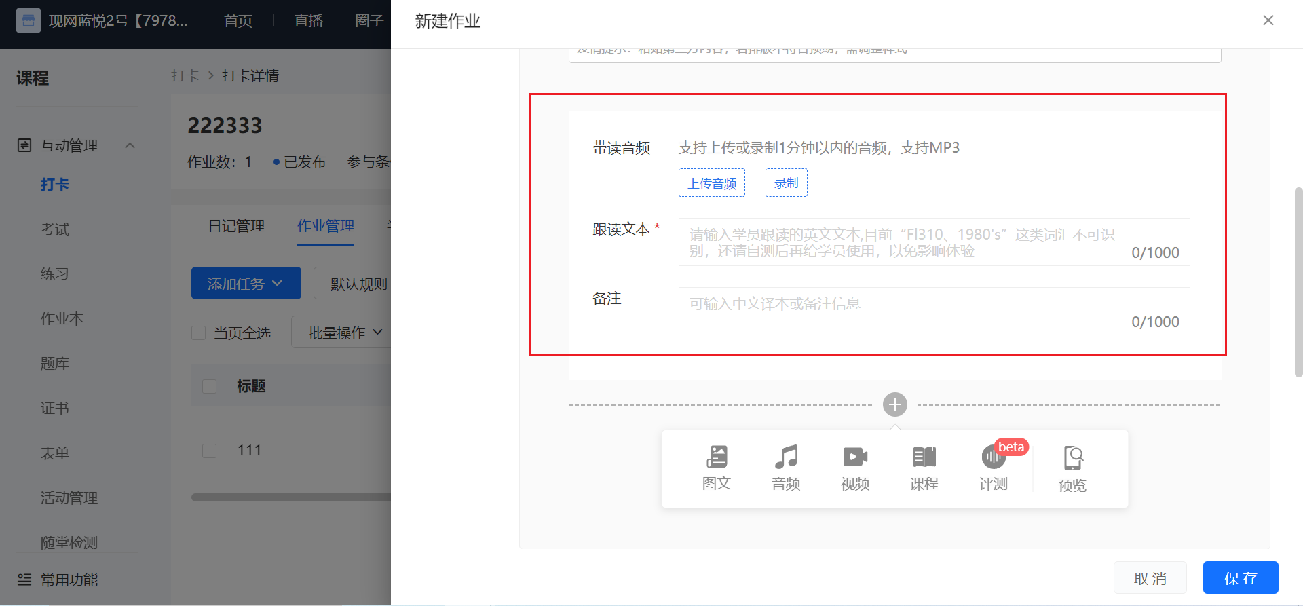This screenshot has width=1303, height=606.
Task: Toggle the 标题 header row checkbox
Action: pos(210,386)
